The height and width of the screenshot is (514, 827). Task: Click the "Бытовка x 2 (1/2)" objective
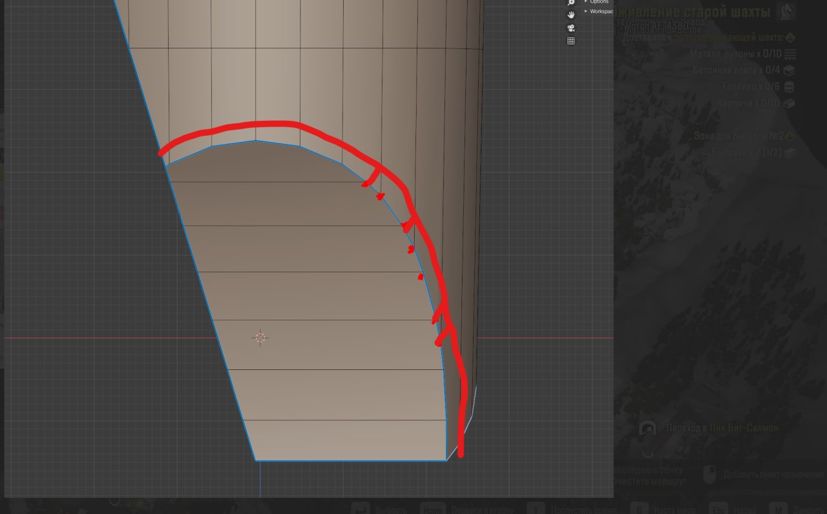point(746,153)
